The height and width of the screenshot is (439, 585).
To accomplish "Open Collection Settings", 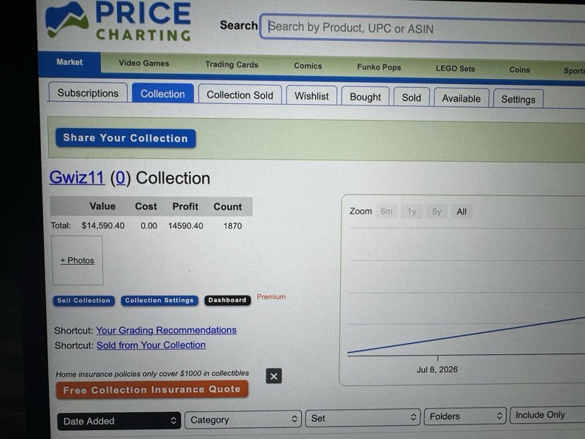I will tap(159, 300).
